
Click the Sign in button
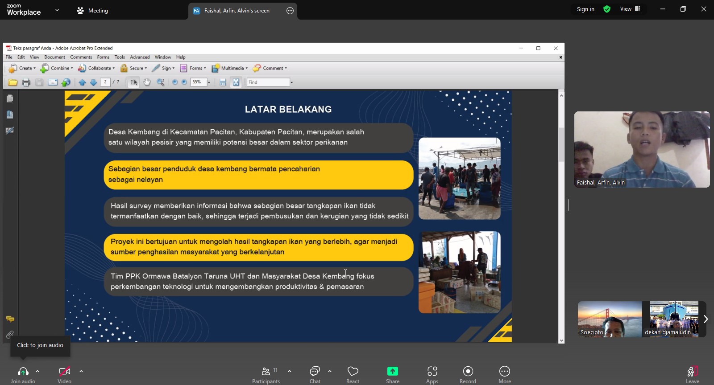[585, 9]
